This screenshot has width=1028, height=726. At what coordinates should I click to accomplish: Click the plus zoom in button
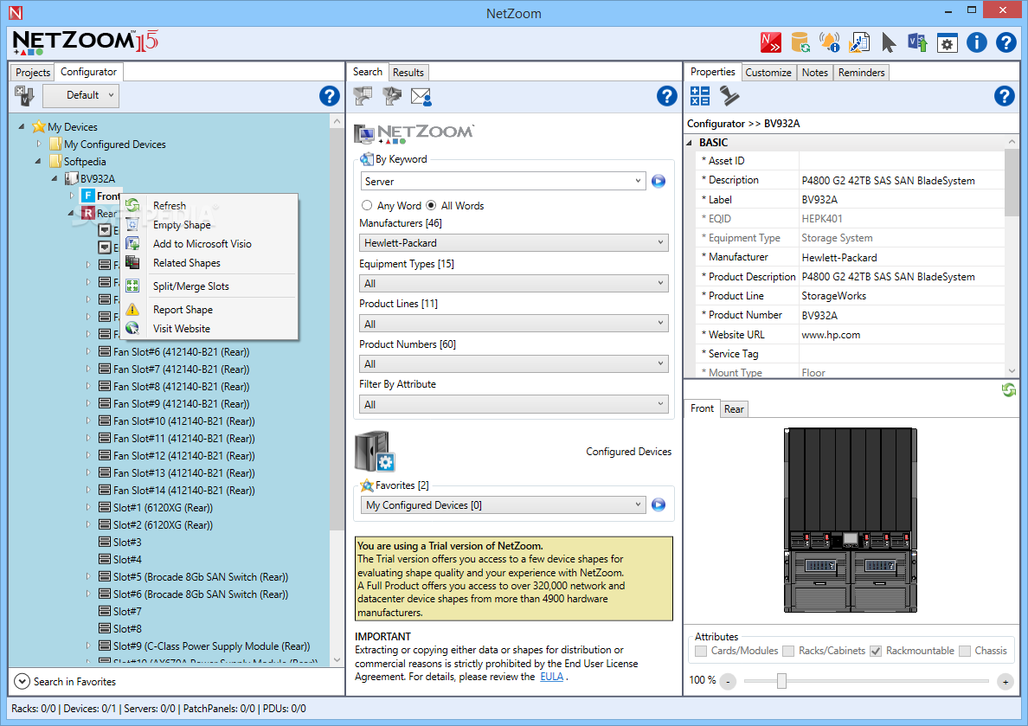tap(1005, 682)
